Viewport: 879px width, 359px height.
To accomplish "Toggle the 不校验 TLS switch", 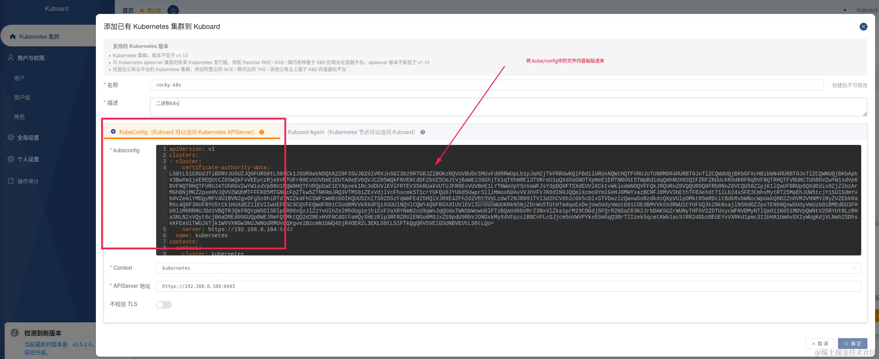I will 164,305.
